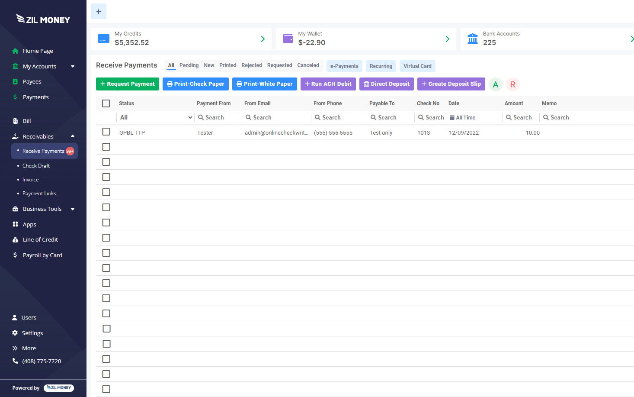The width and height of the screenshot is (634, 397).
Task: Switch to the Pending filter tab
Action: coord(189,65)
